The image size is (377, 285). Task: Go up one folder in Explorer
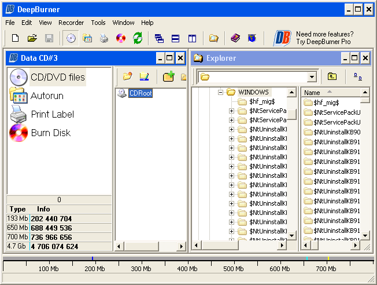332,76
